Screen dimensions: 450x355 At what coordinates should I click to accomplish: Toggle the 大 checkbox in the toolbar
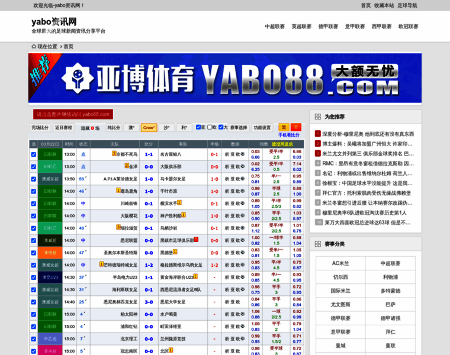(221, 127)
